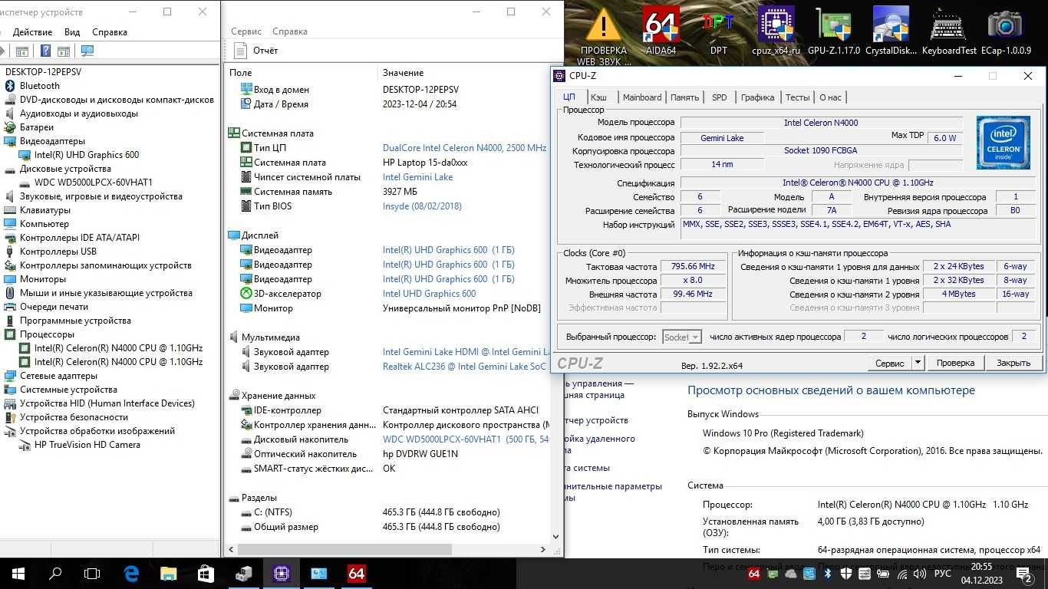Open the Intel UHD Graphics 600 3D-акселератор link
The image size is (1048, 589).
[x=429, y=294]
